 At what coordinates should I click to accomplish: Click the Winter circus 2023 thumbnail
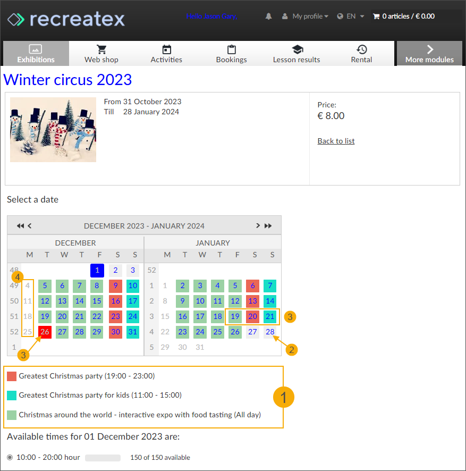pyautogui.click(x=53, y=130)
